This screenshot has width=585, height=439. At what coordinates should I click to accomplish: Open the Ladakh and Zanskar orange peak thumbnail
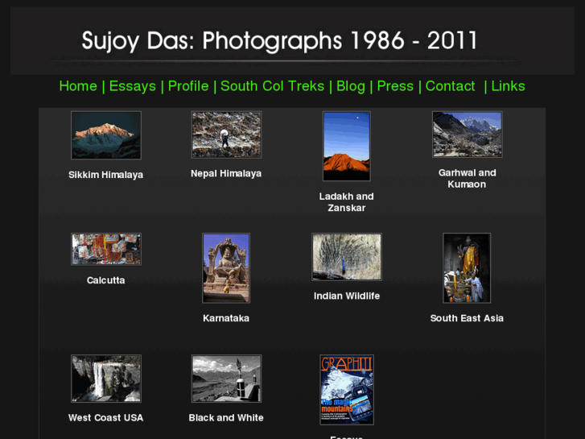(347, 146)
